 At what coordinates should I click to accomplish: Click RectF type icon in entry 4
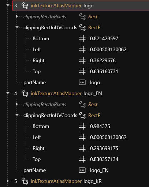tap(82, 115)
